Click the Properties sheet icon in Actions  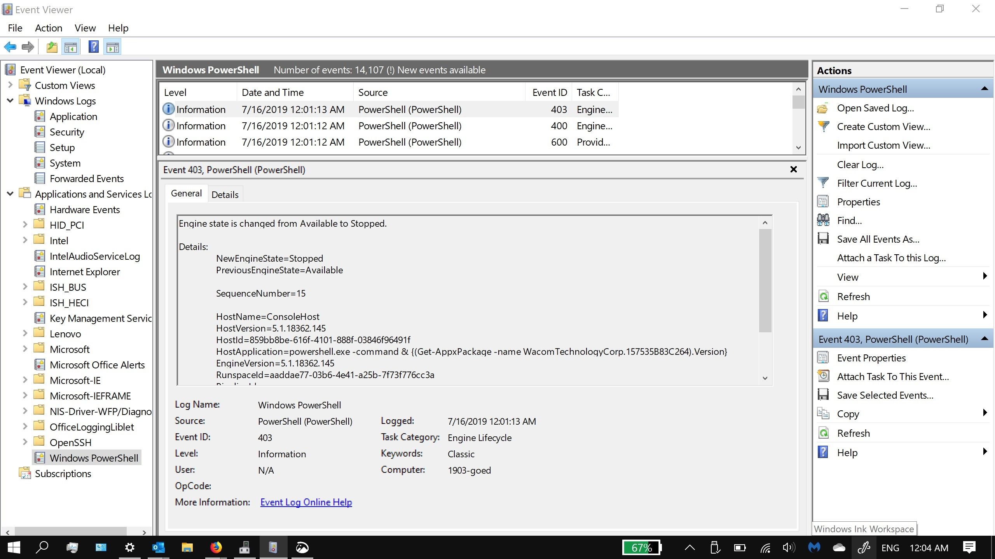[823, 202]
